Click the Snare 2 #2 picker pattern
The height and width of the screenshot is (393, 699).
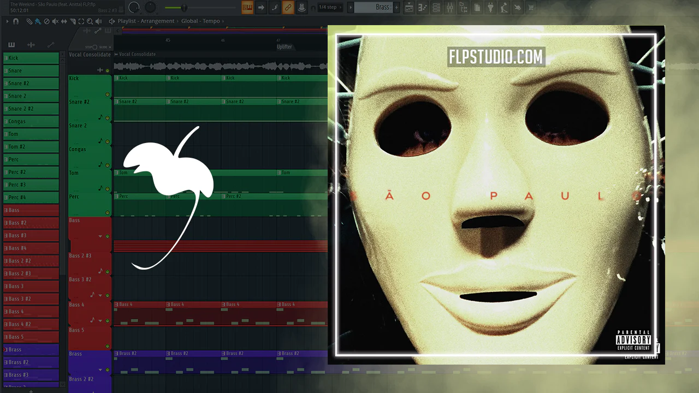[31, 109]
